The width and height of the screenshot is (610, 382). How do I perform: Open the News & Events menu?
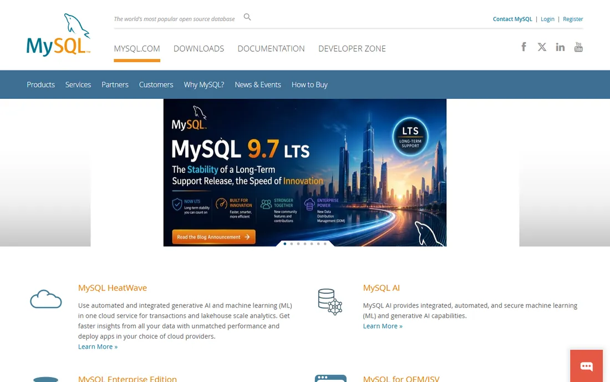[258, 84]
